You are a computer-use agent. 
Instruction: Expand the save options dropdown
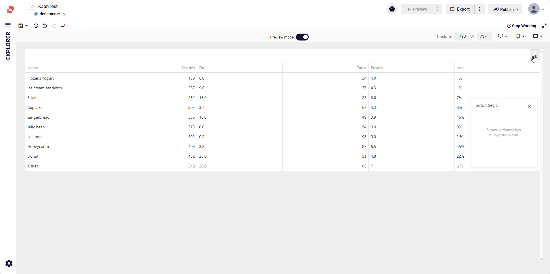pos(26,26)
